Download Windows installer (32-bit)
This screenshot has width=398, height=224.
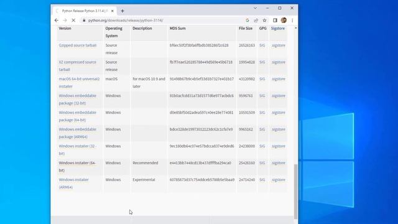tap(77, 149)
